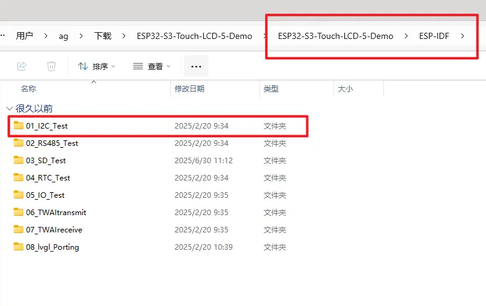Select the 03_SD_Test folder
The width and height of the screenshot is (486, 306).
pyautogui.click(x=46, y=160)
